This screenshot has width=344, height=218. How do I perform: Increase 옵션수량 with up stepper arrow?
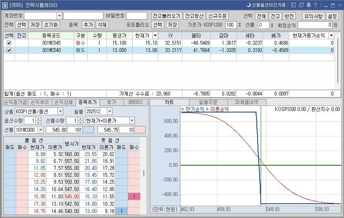pyautogui.click(x=39, y=119)
